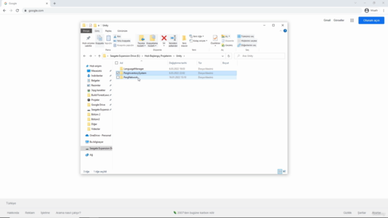The image size is (388, 218).
Task: Open the address bar history dropdown arrow
Action: pyautogui.click(x=222, y=56)
